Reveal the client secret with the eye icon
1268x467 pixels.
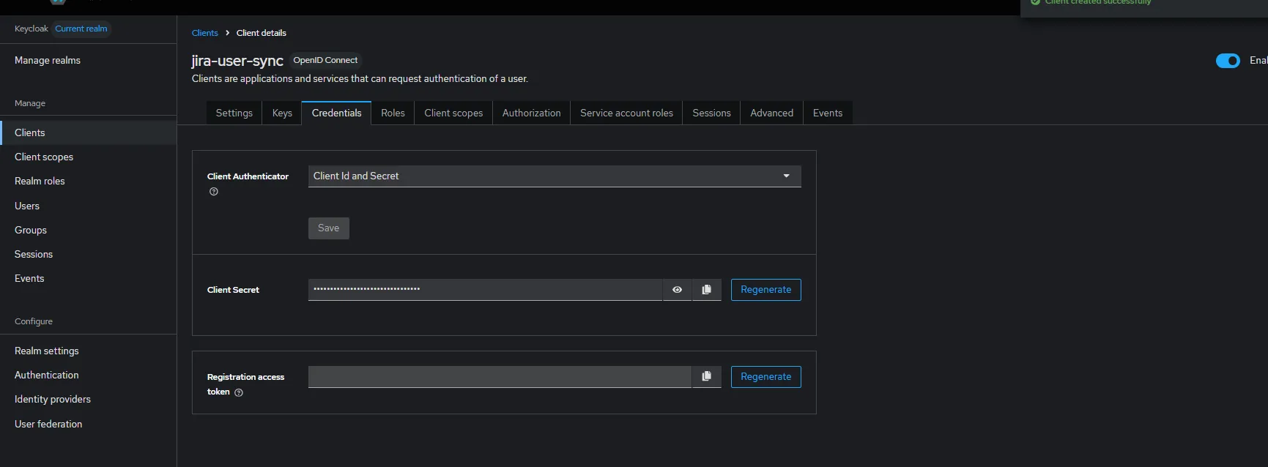click(677, 290)
